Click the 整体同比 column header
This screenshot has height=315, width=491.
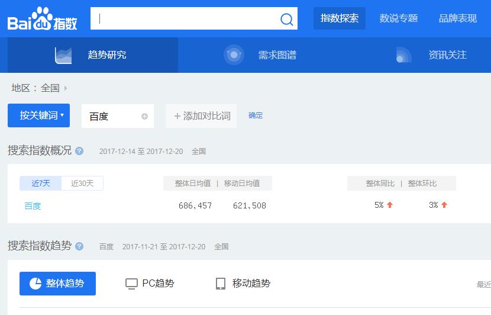(x=380, y=184)
